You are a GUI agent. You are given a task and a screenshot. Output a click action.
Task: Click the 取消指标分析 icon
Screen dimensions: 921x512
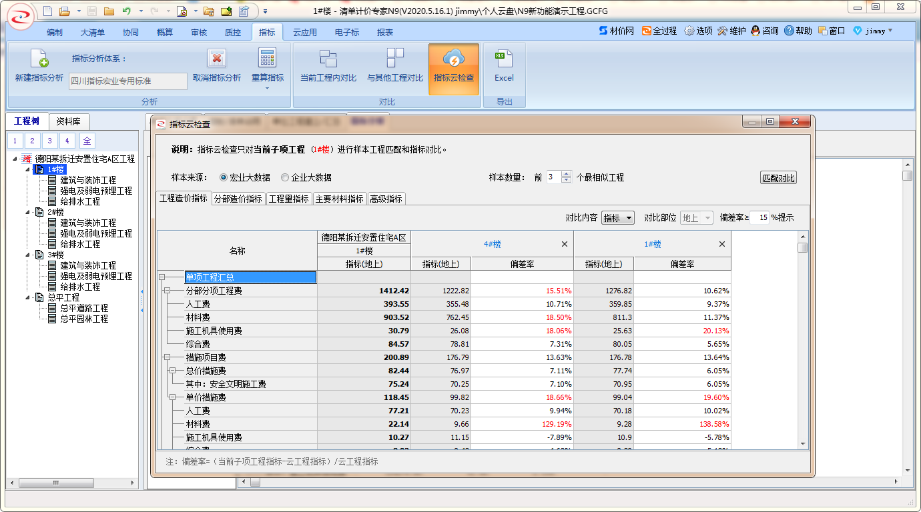(217, 59)
